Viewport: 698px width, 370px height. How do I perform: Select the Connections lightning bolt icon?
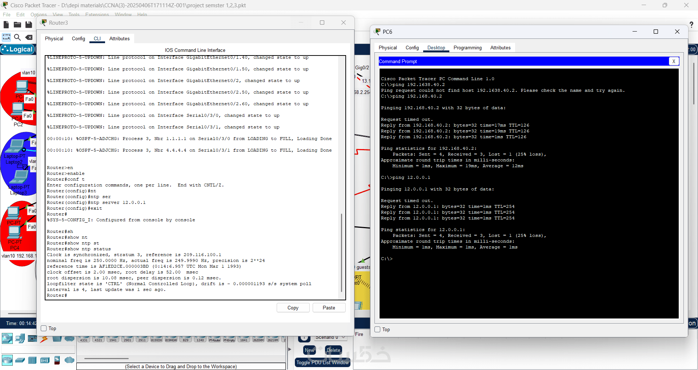pyautogui.click(x=44, y=339)
